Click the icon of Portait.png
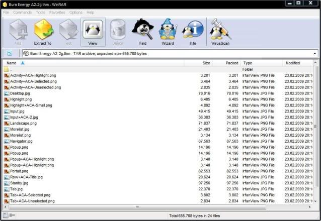321x221 pixels. (7, 171)
